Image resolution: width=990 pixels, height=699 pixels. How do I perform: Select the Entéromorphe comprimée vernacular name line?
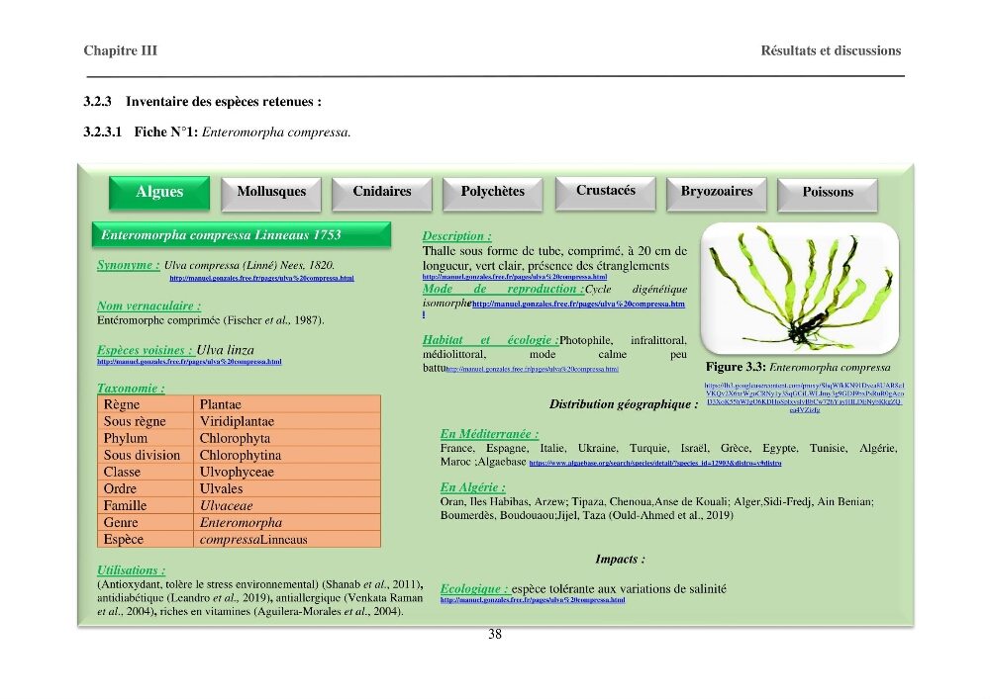point(211,320)
